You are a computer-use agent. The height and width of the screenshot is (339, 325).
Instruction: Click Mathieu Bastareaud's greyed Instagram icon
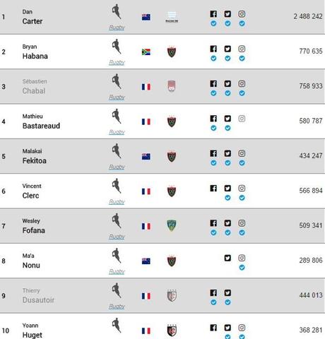[242, 119]
